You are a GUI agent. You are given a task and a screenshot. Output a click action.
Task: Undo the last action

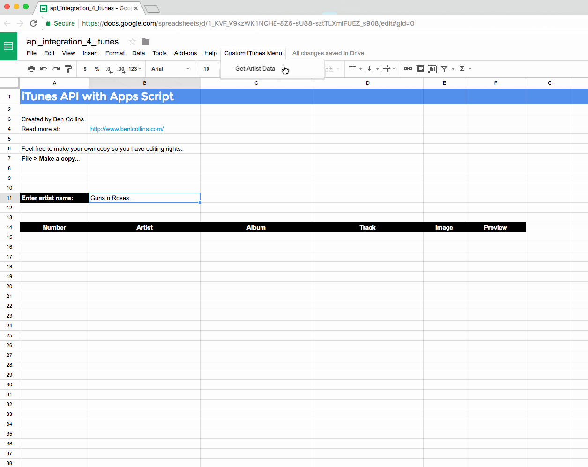(43, 68)
